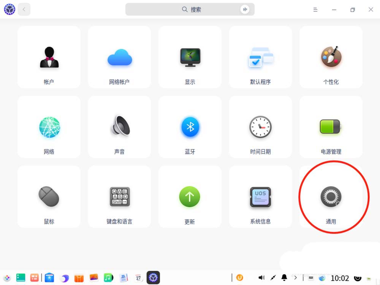Open 键盘和语言 keyboard and language settings
Image resolution: width=380 pixels, height=285 pixels.
pos(119,197)
